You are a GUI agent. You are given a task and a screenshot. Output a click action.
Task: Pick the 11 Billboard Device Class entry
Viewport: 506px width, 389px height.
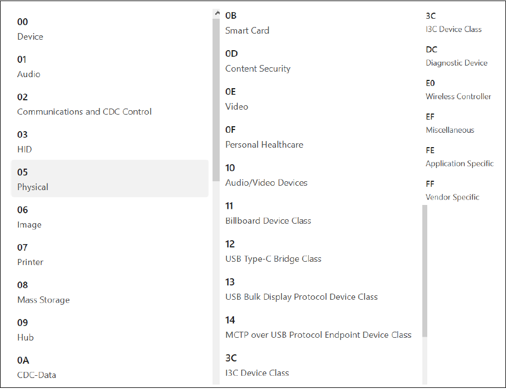tap(319, 213)
